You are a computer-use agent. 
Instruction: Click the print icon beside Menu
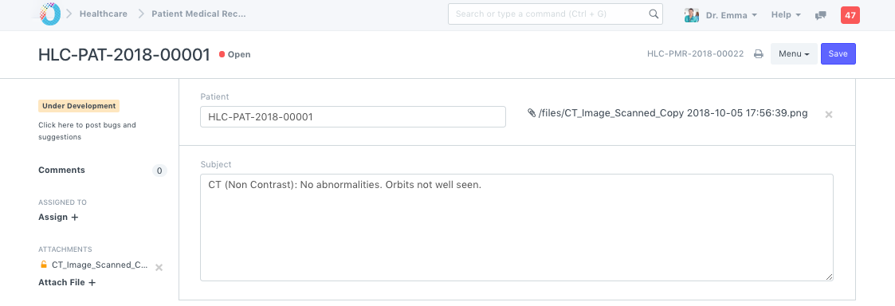(759, 54)
